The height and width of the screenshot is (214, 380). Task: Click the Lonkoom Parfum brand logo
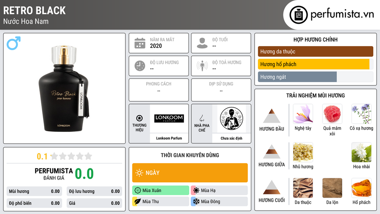pyautogui.click(x=169, y=119)
